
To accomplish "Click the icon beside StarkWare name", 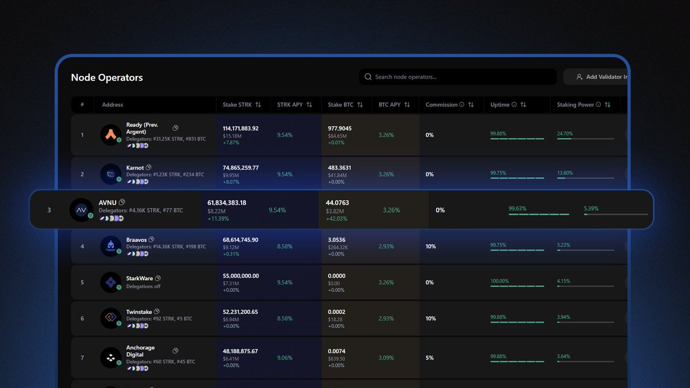I will pos(158,278).
